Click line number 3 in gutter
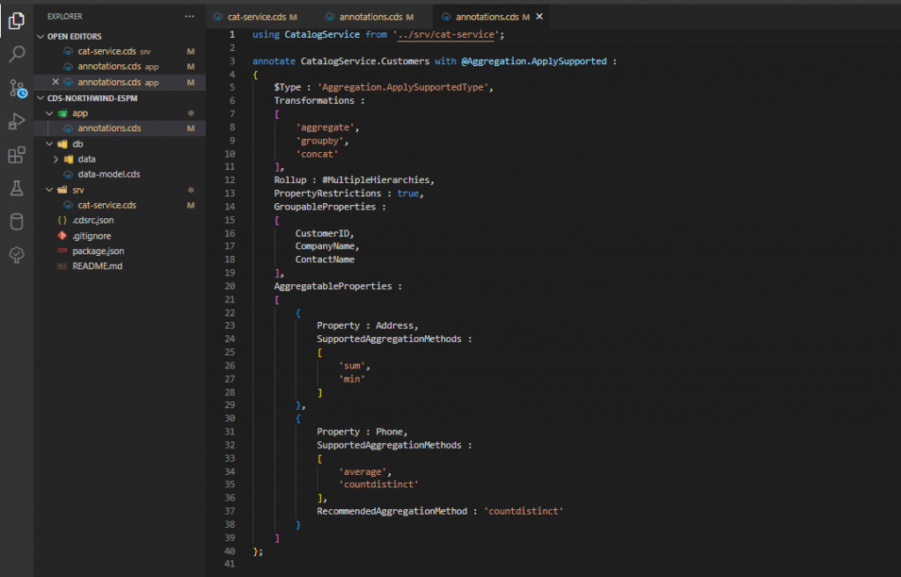 click(x=232, y=61)
